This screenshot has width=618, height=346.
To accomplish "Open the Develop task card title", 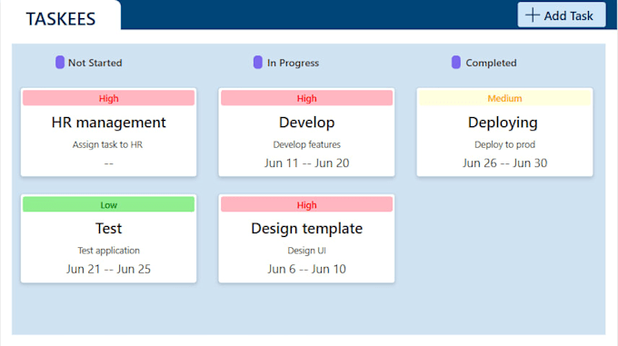I will pos(306,123).
